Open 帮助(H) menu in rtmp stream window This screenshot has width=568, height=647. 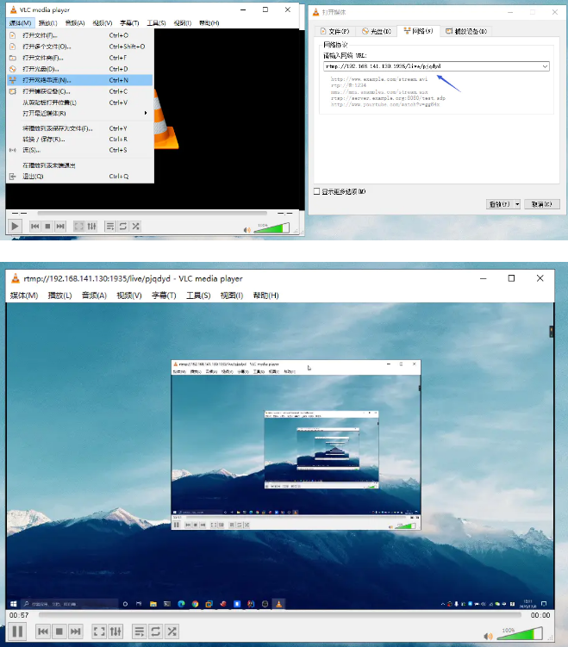point(265,296)
